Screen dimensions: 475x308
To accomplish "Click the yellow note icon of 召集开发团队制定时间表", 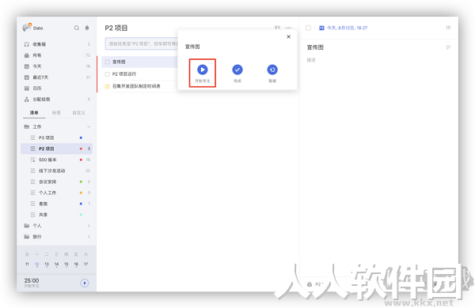I will [107, 86].
